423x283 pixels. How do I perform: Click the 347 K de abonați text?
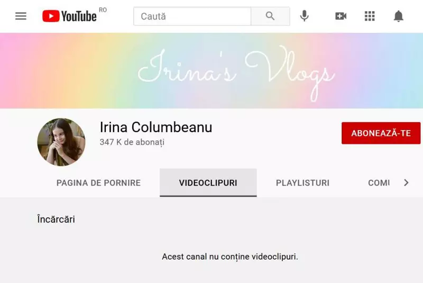click(132, 142)
